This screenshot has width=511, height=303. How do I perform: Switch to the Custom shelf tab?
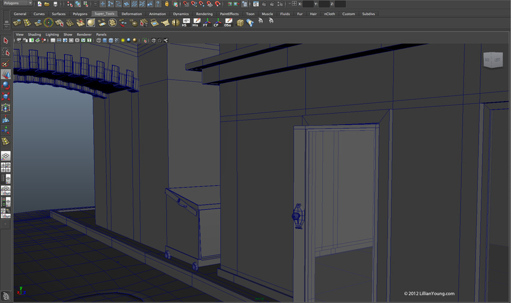point(348,14)
